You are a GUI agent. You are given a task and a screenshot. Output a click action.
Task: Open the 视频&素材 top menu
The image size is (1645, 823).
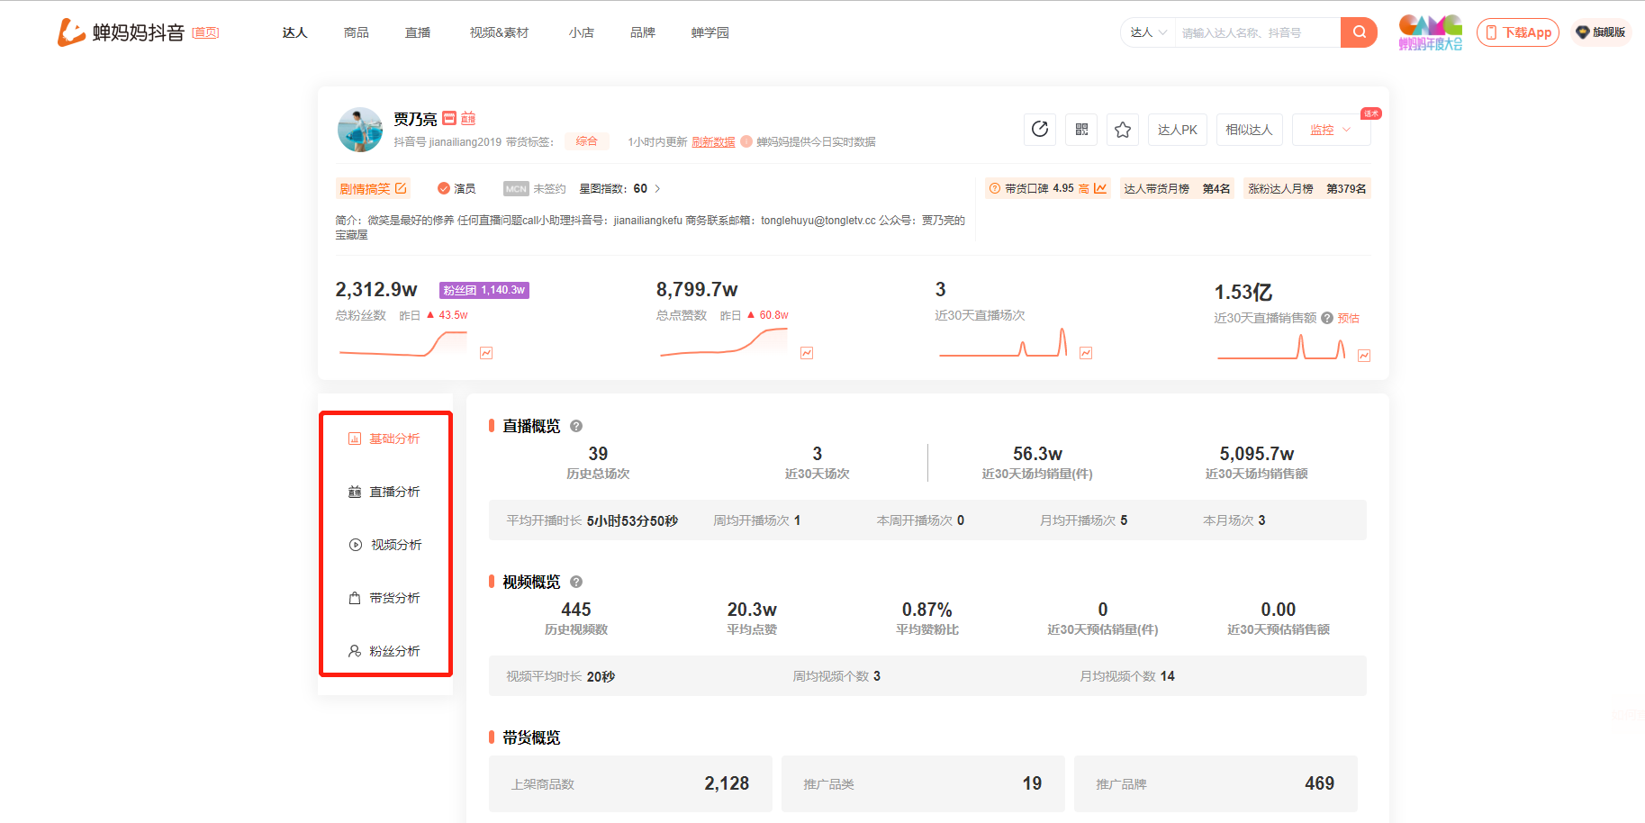click(499, 32)
